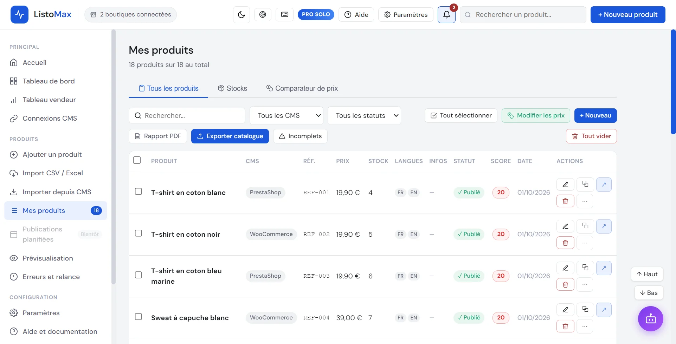Select checkbox for T-shirt en coton noir
Image resolution: width=676 pixels, height=344 pixels.
(139, 233)
